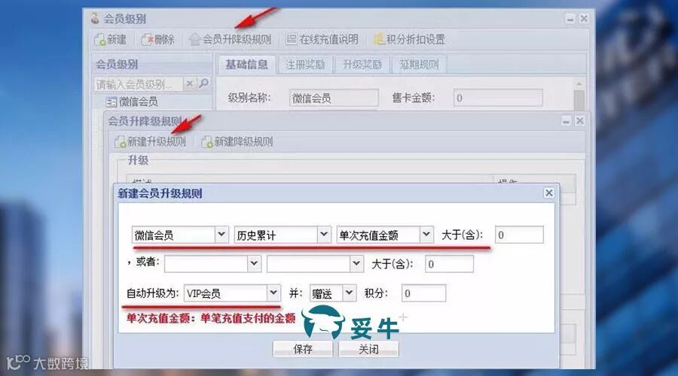Clear the member level search box

189,83
